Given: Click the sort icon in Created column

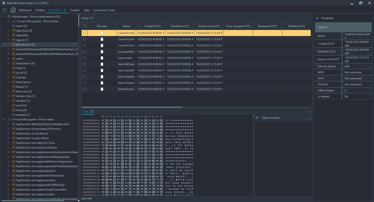Looking at the screenshot, I should point(140,26).
